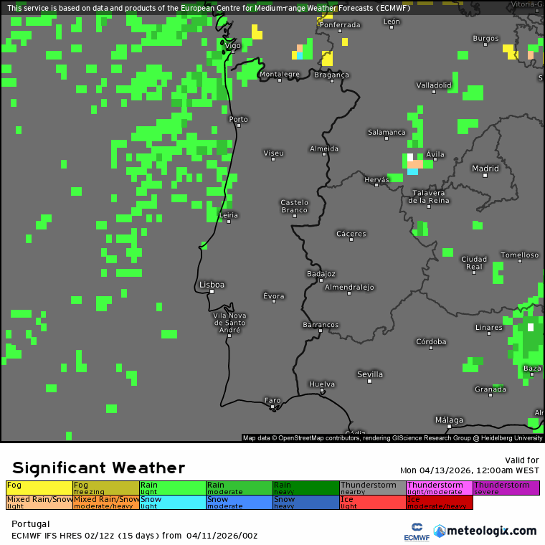
Task: Click the ECMWF IFS HRES model run text
Action: tap(135, 536)
